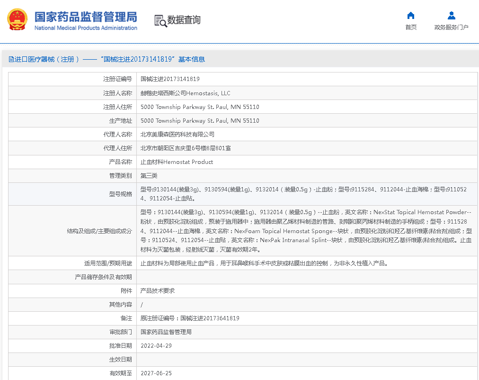Image resolution: width=479 pixels, height=380 pixels.
Task: Click the 首页 house icon
Action: [411, 16]
